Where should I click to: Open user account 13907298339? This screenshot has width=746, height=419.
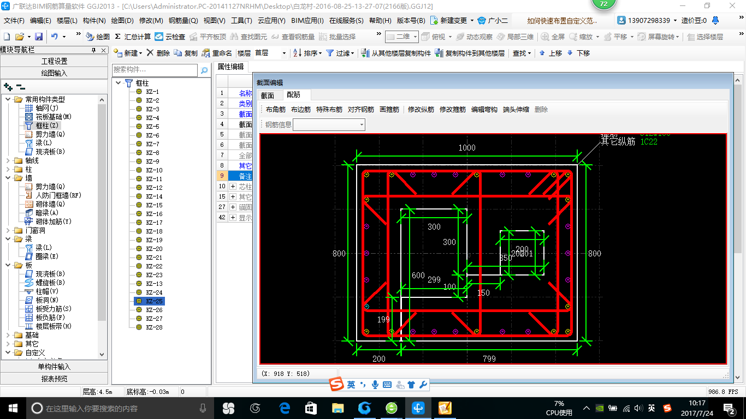648,21
